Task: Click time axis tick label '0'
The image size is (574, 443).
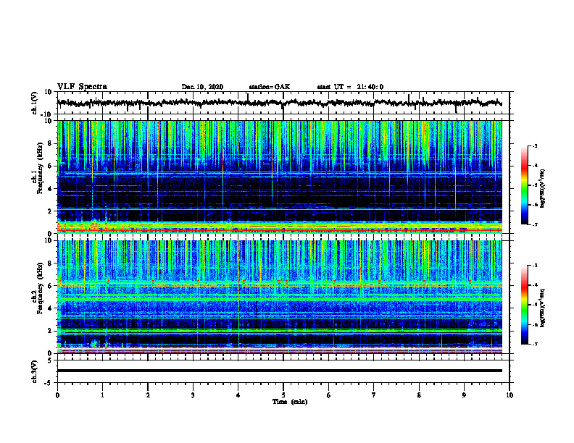Action: click(57, 395)
